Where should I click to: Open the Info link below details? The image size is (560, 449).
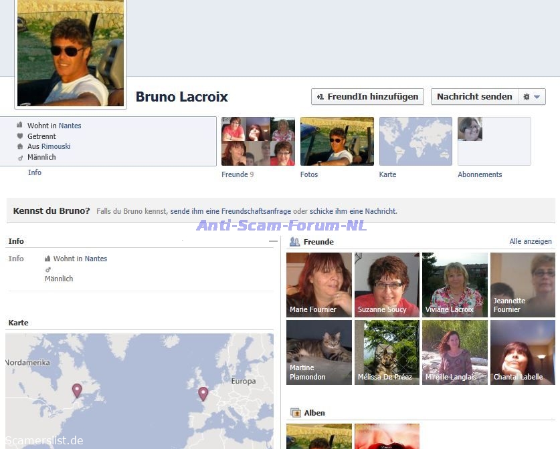point(35,172)
